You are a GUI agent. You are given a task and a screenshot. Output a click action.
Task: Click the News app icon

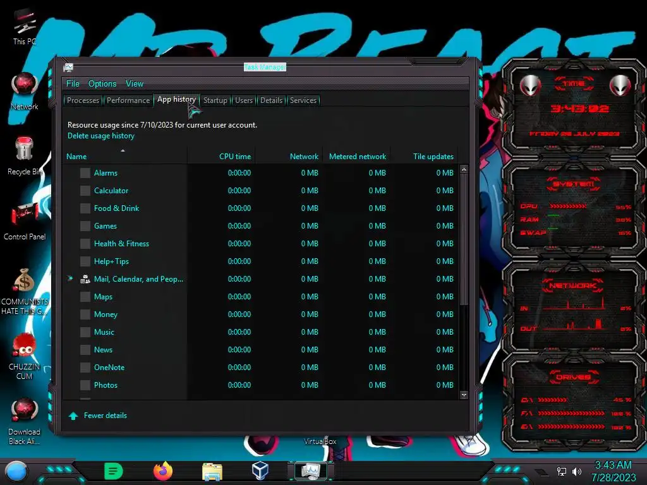click(x=85, y=350)
